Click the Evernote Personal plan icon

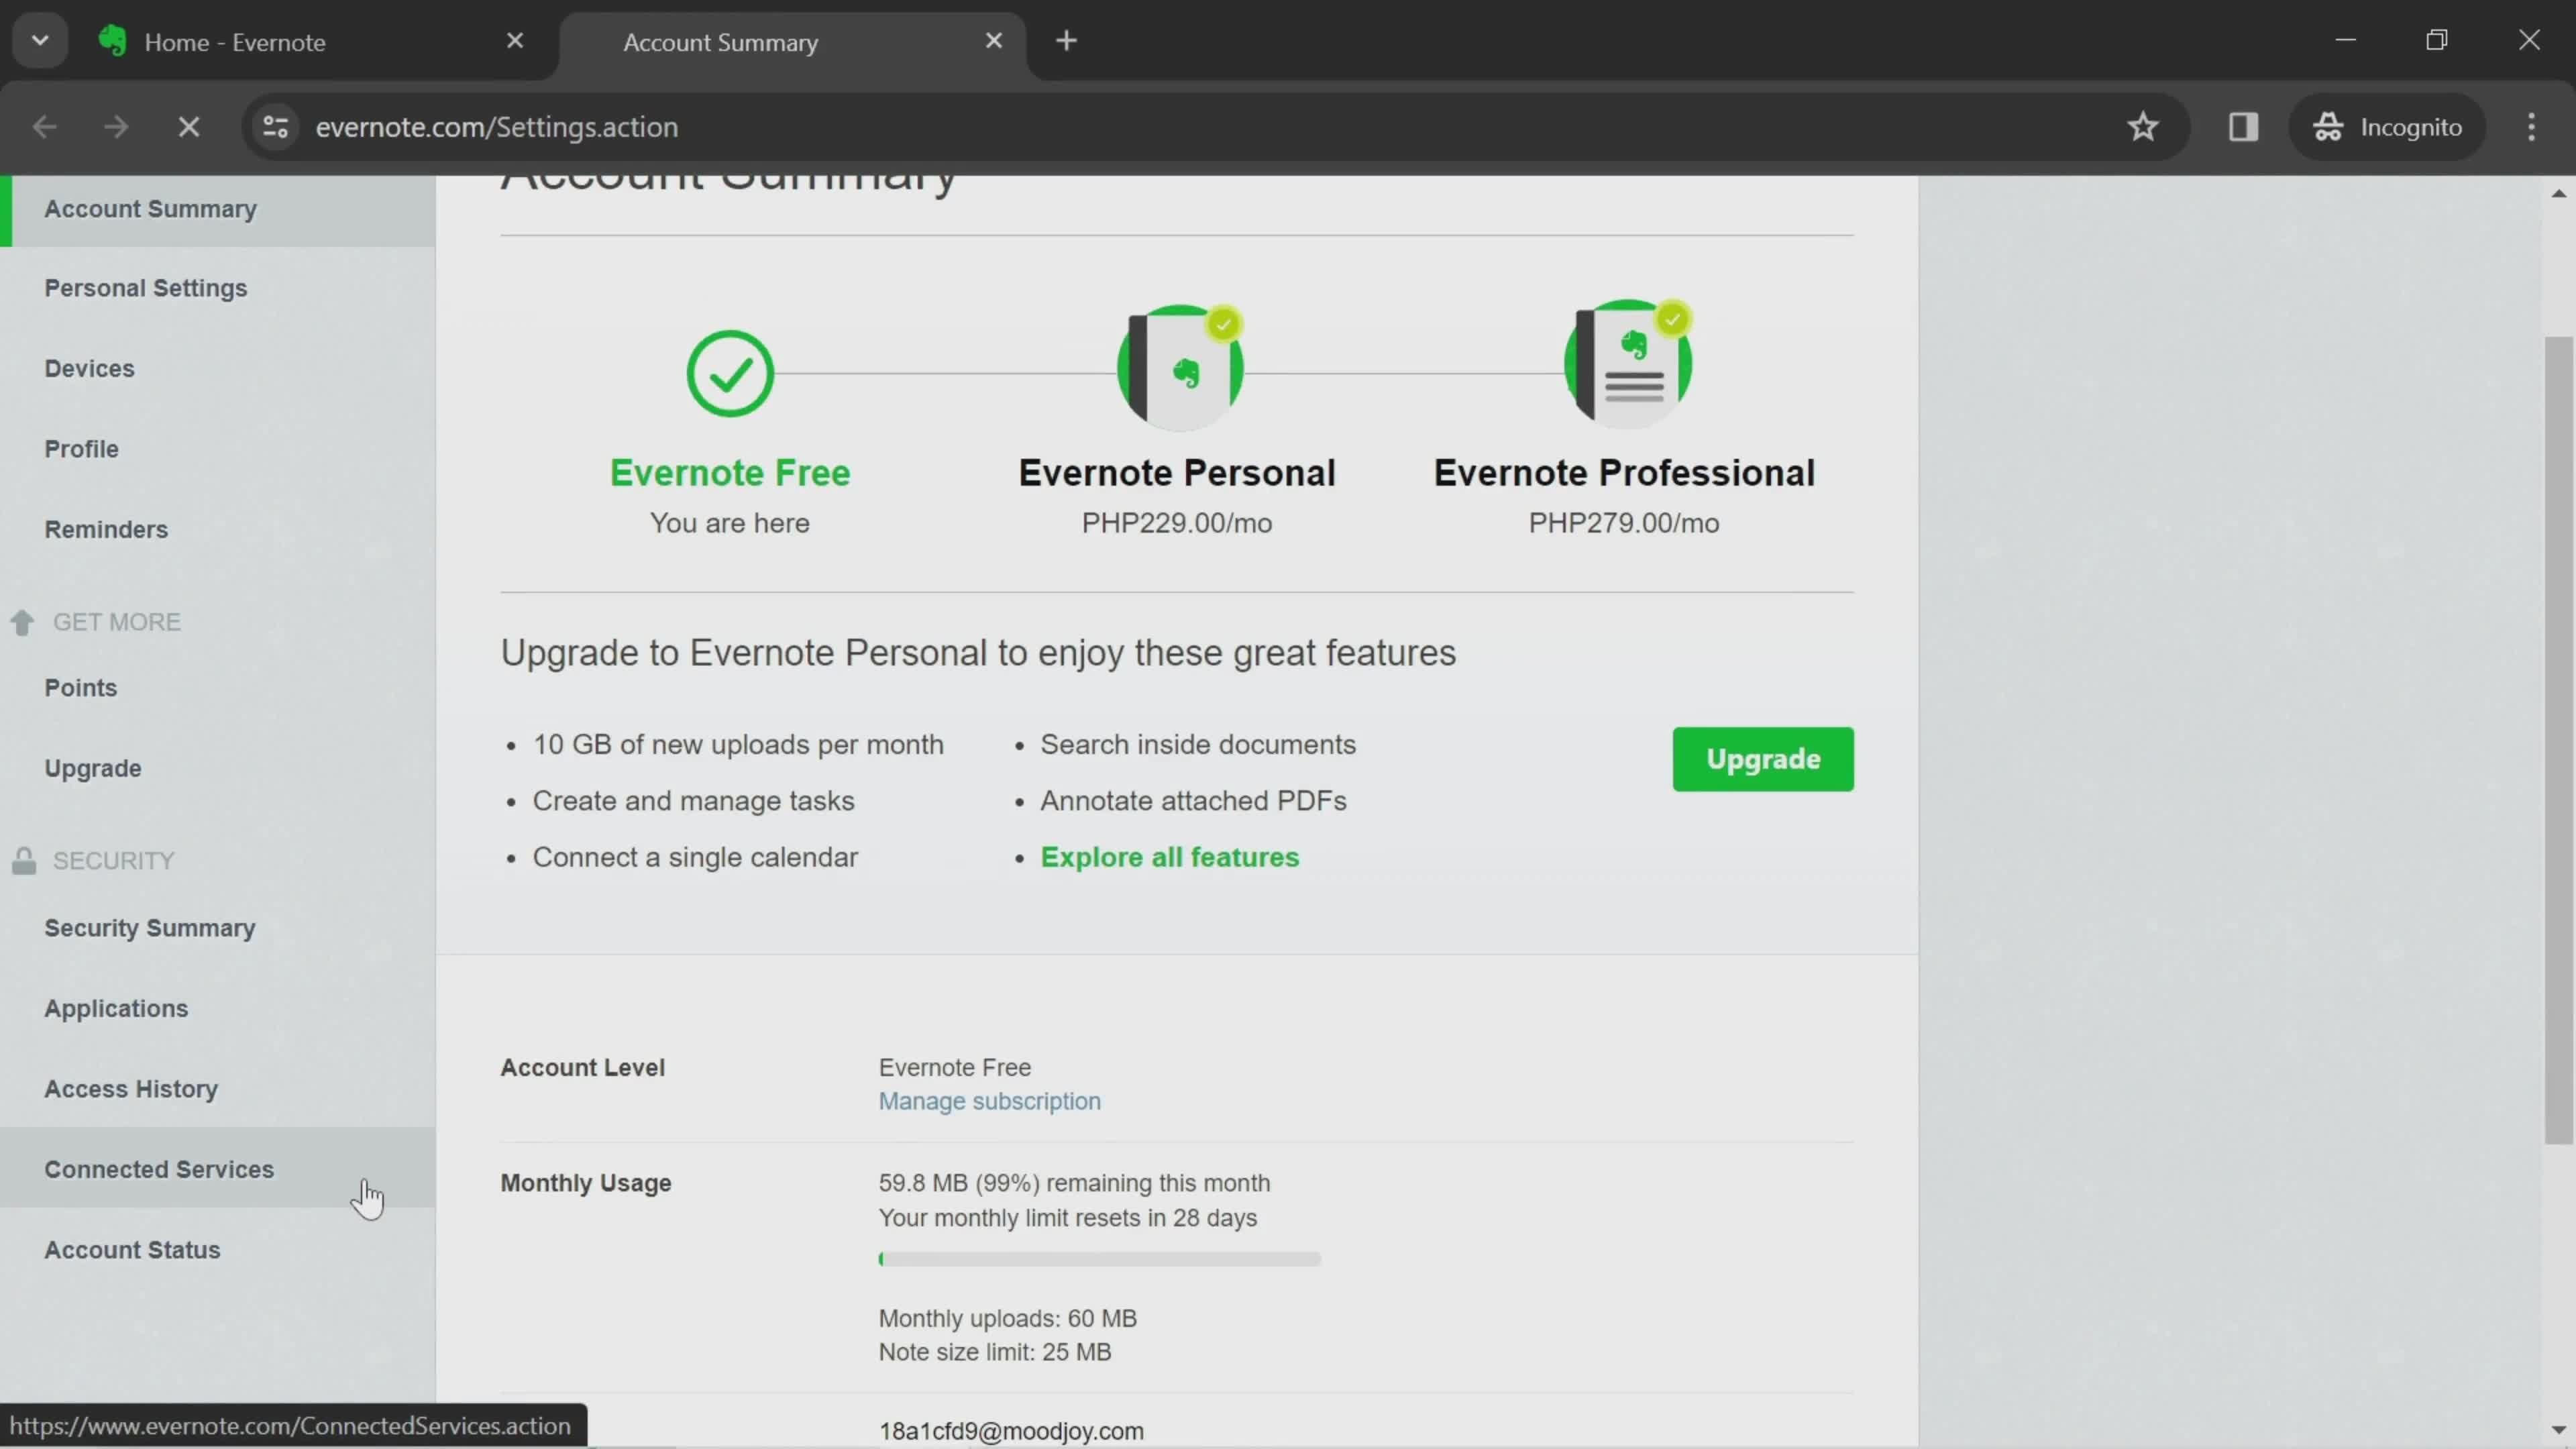[1177, 363]
